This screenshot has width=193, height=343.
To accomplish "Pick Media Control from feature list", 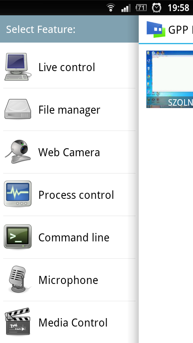I will (69, 322).
